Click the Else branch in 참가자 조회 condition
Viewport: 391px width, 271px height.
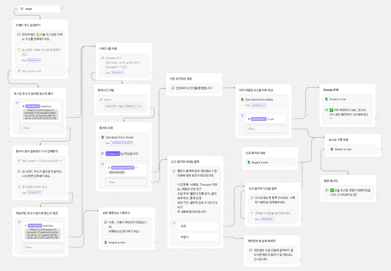(126, 182)
